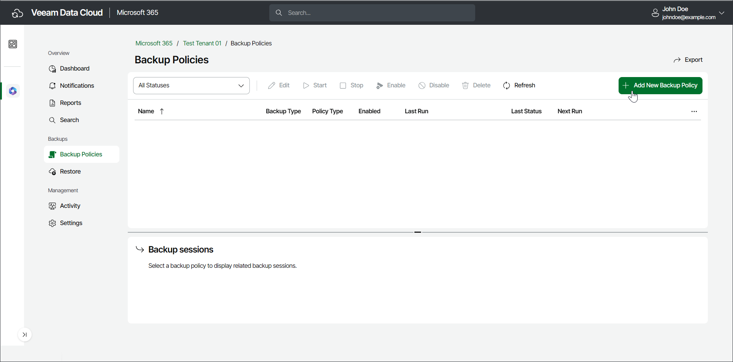
Task: Open Settings in the sidebar
Action: (82, 223)
